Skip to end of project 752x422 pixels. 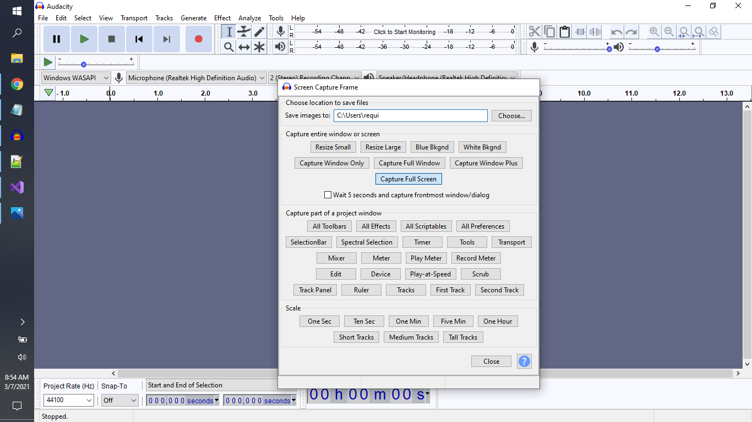(167, 39)
